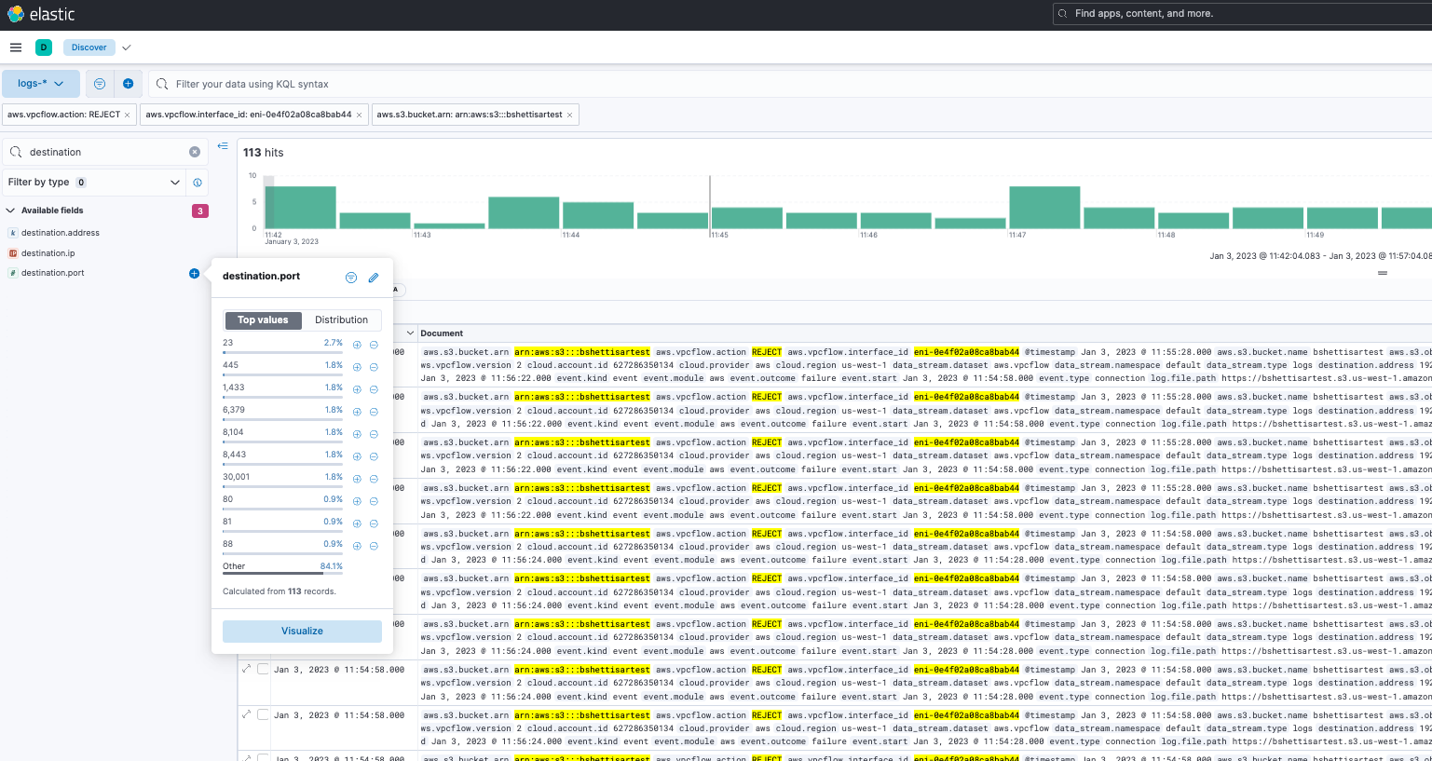
Task: Collapse the Available fields section
Action: point(11,211)
